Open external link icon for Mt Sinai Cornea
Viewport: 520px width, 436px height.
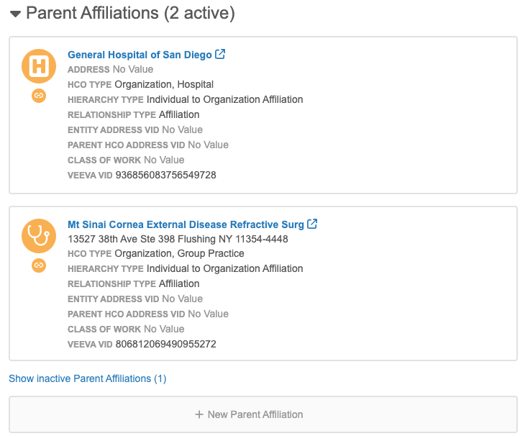pos(312,224)
